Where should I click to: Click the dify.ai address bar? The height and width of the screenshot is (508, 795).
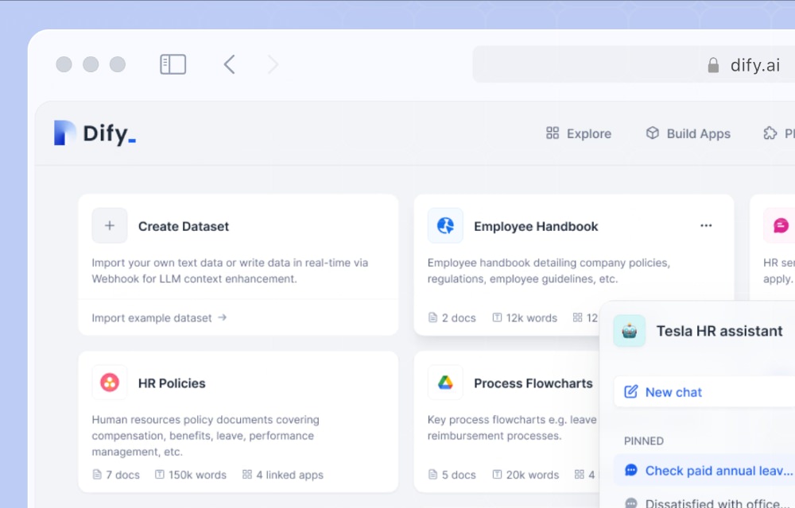point(634,64)
